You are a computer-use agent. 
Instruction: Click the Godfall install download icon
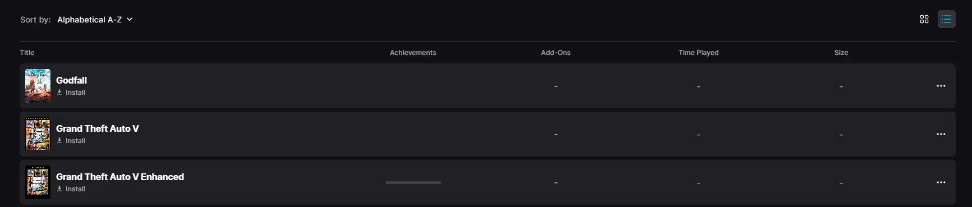point(59,92)
